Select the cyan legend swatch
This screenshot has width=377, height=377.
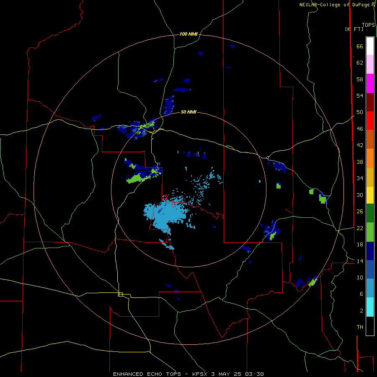(370, 307)
